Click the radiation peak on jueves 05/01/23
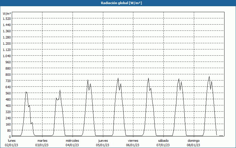The width and height of the screenshot is (236, 148). click(118, 78)
